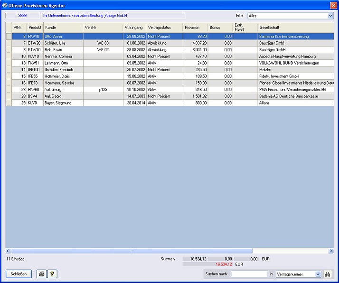Click the agency number 9999 field
The width and height of the screenshot is (339, 283).
click(x=22, y=16)
